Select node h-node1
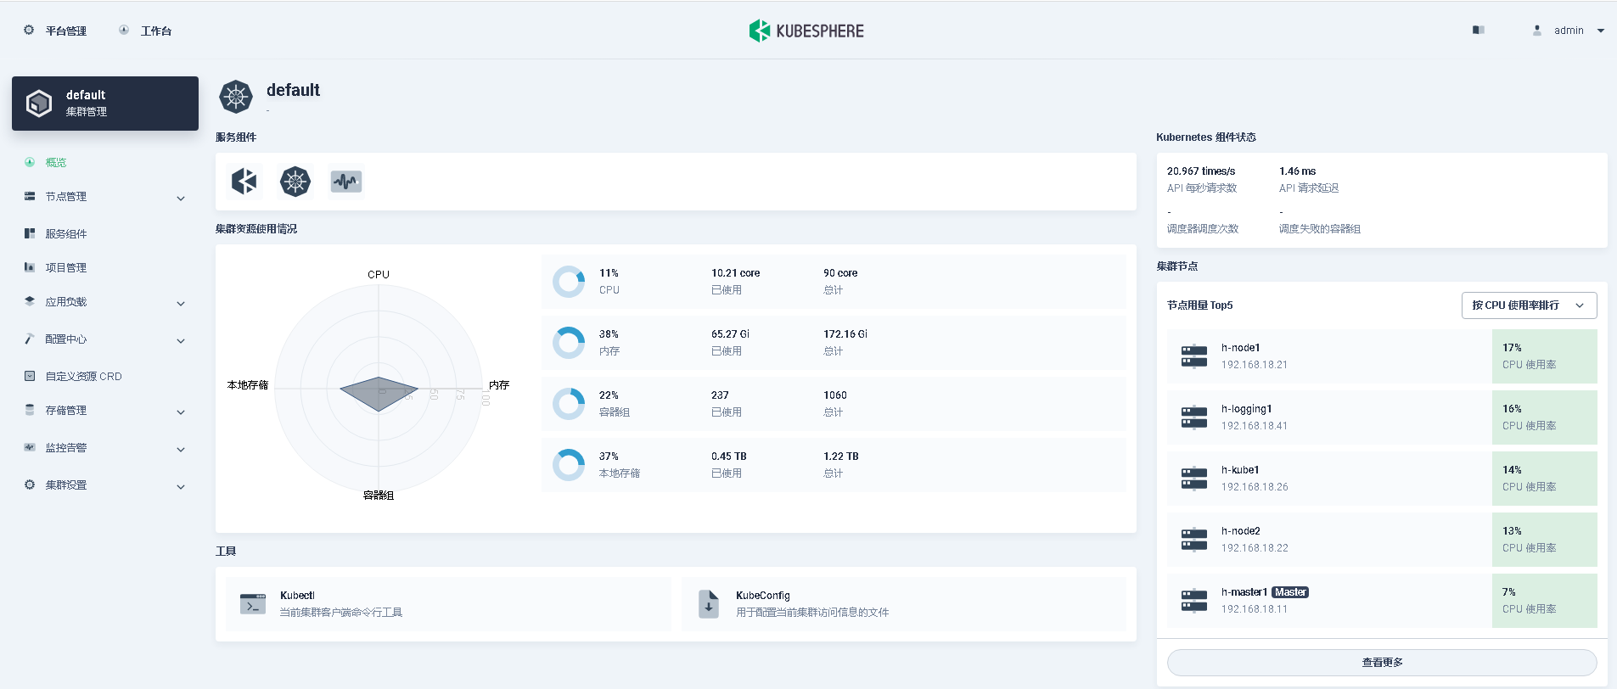 (1382, 356)
